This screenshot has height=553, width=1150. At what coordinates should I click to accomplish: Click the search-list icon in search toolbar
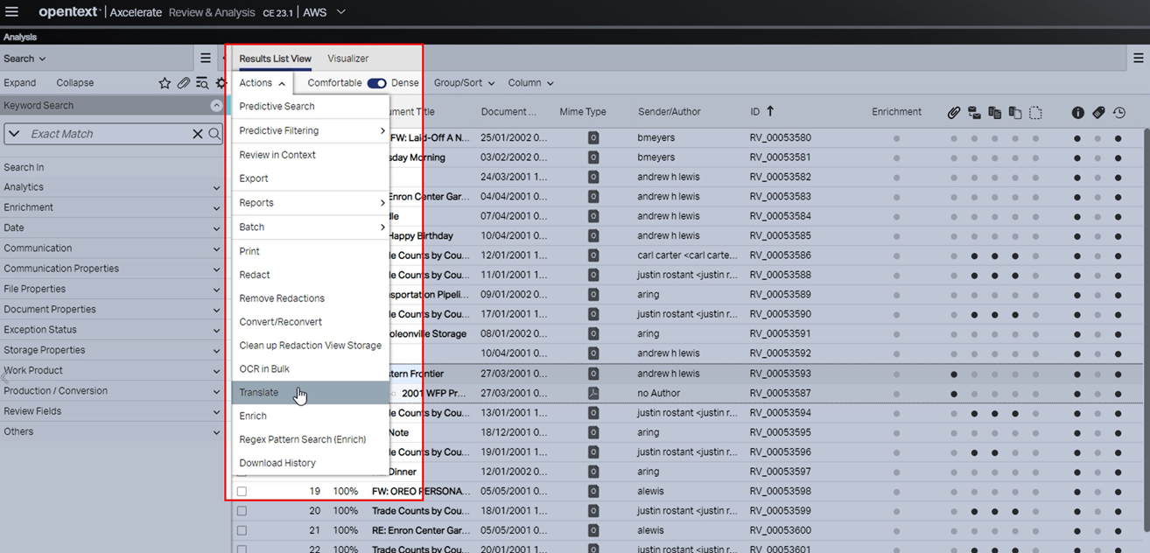[202, 83]
